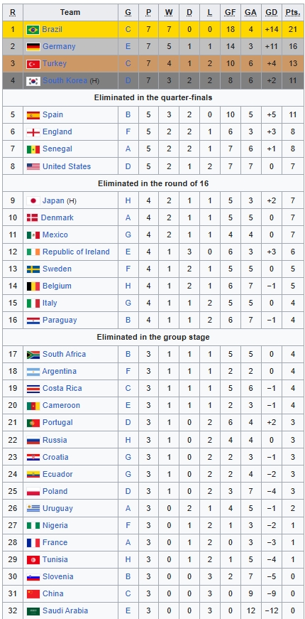This screenshot has height=619, width=305.
Task: Click the South Korea flag icon
Action: click(x=33, y=81)
